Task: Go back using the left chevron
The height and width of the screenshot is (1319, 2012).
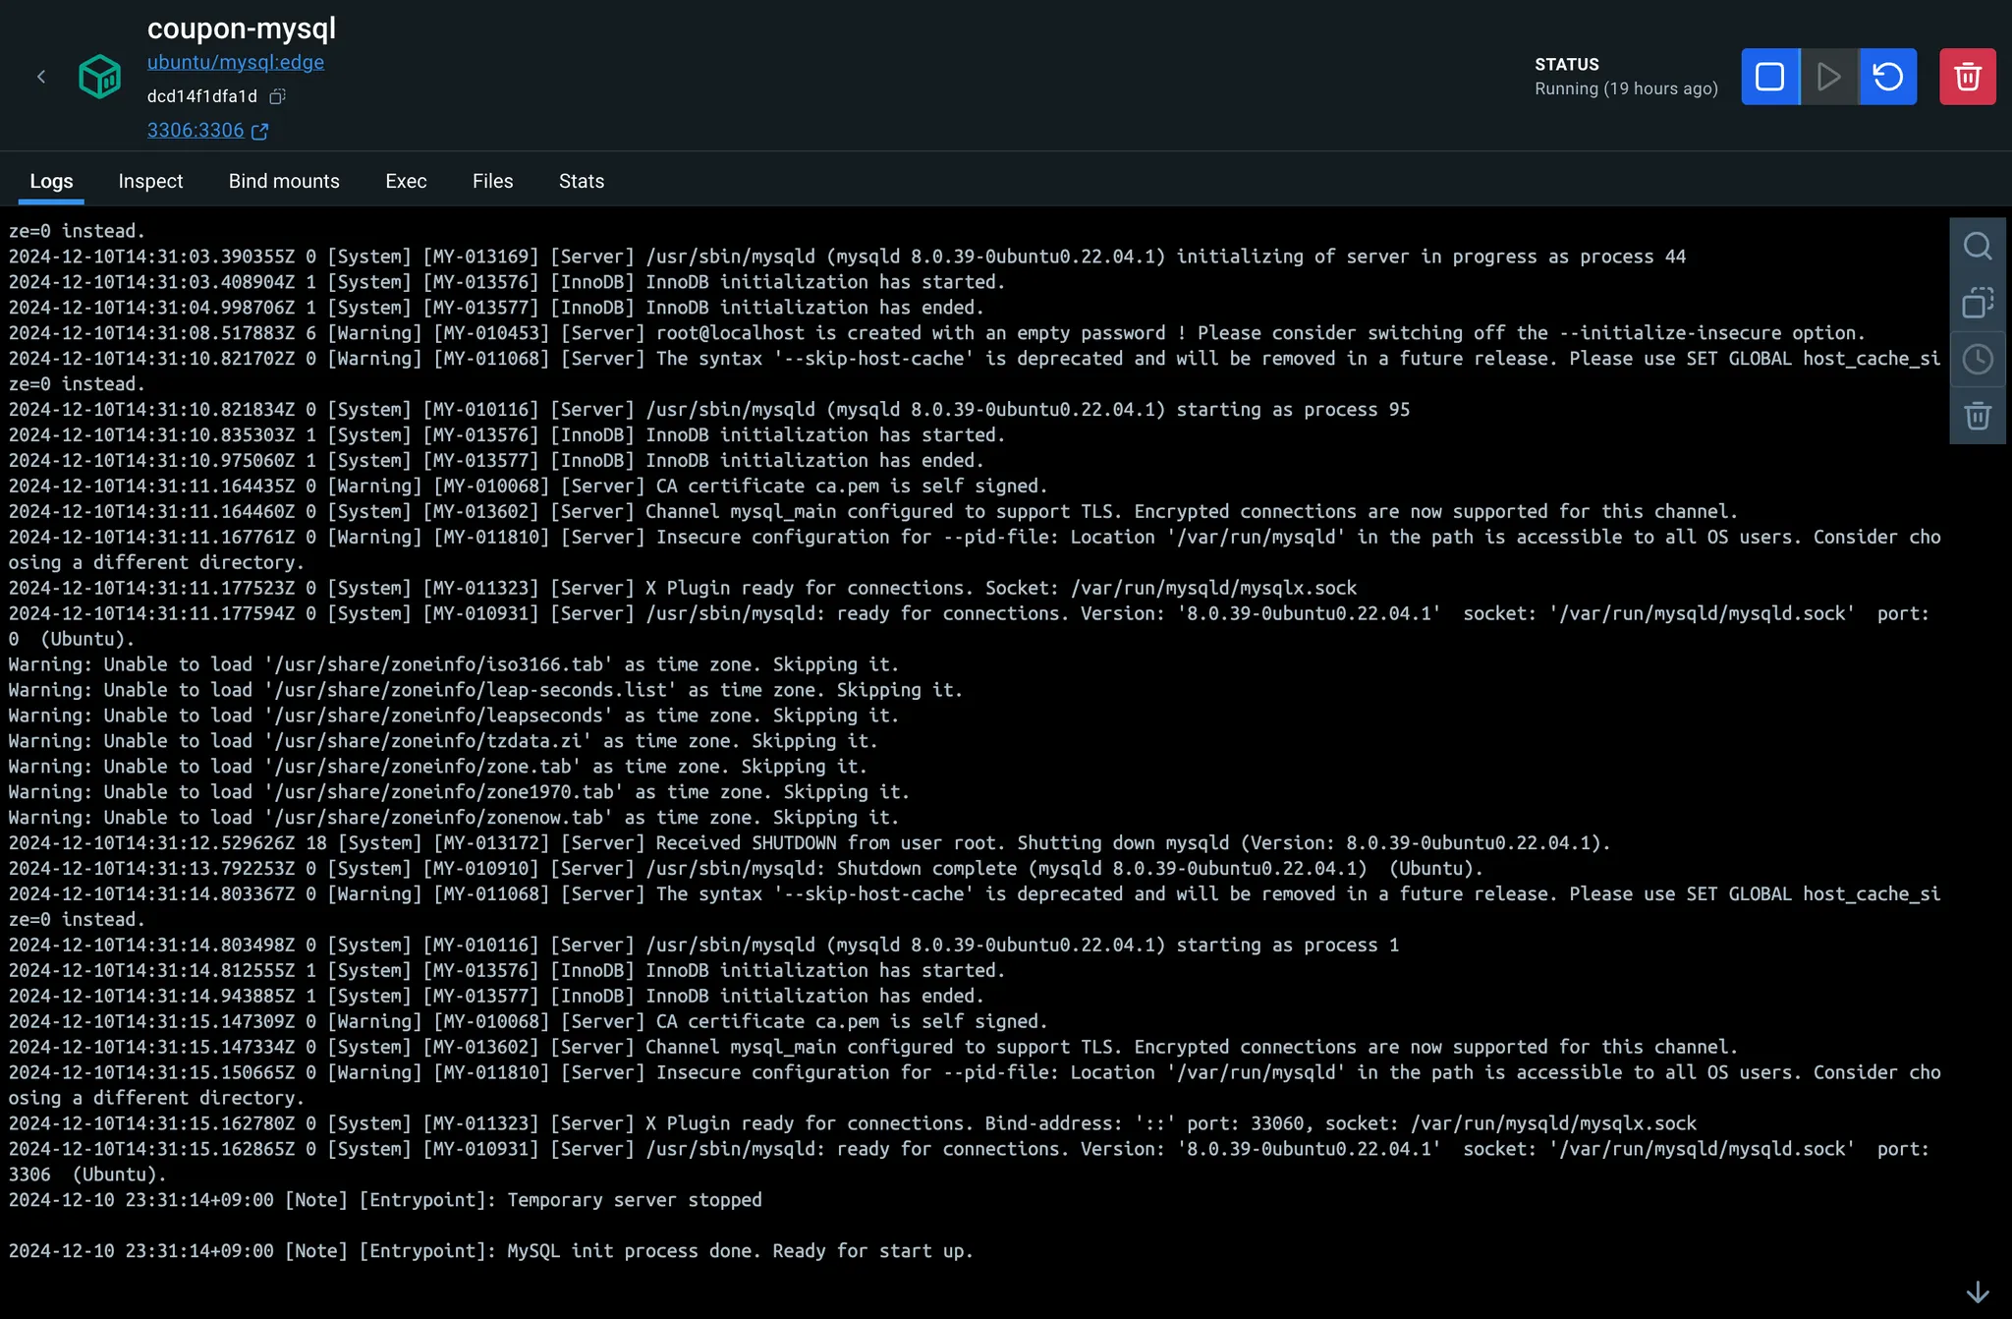Action: pos(41,77)
